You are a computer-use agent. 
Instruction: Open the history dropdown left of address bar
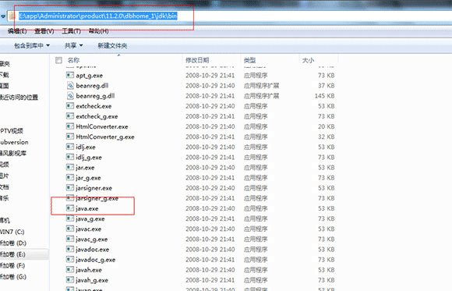[3, 16]
